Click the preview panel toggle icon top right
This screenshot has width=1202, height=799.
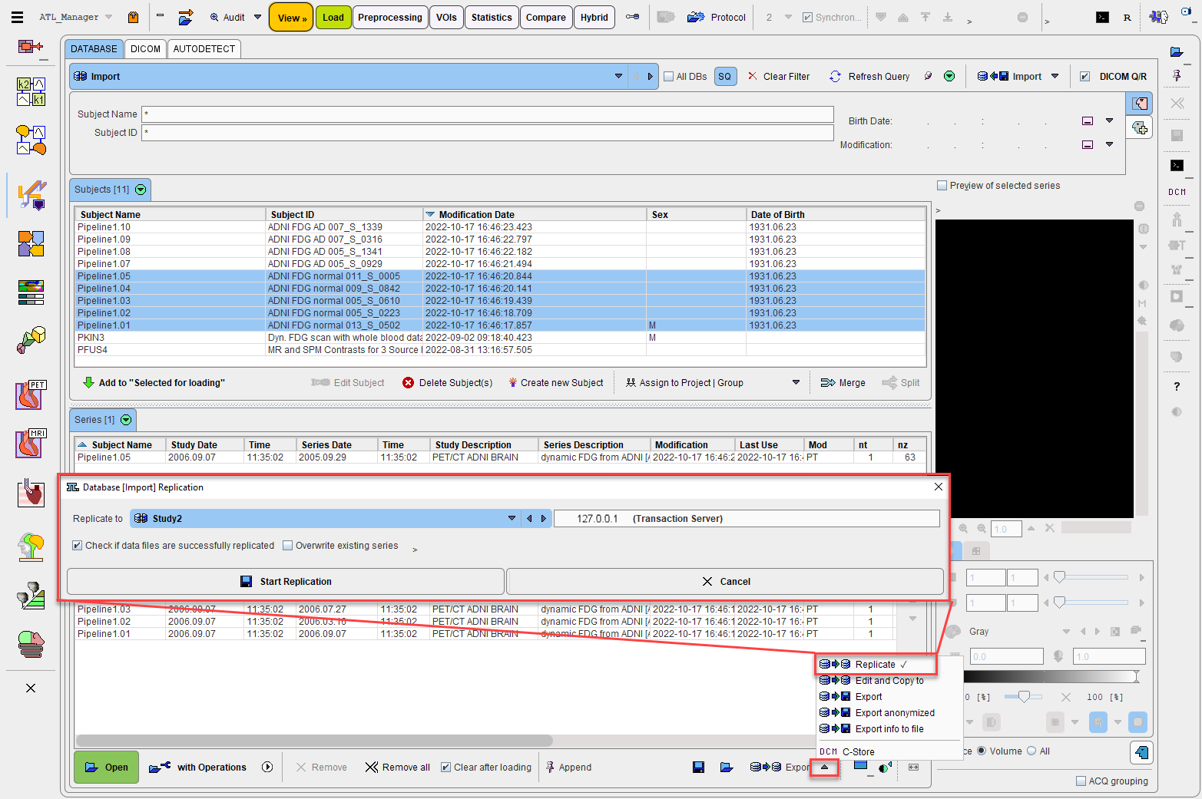click(x=1139, y=104)
